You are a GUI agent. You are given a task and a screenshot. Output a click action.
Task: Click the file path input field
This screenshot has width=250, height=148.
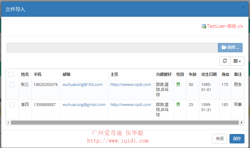coord(112,48)
